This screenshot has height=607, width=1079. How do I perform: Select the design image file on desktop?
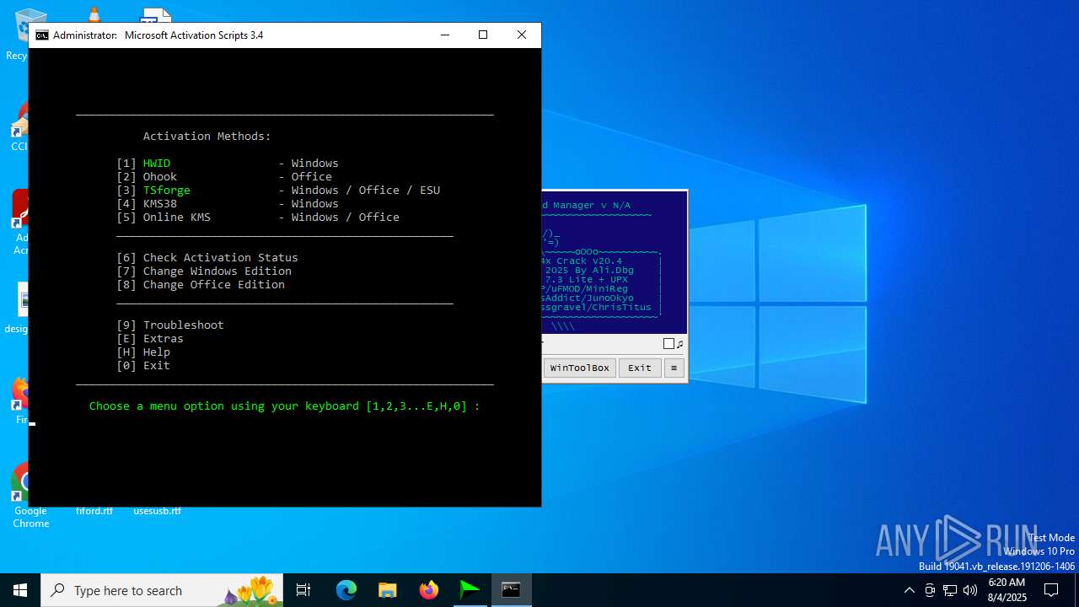(x=19, y=308)
